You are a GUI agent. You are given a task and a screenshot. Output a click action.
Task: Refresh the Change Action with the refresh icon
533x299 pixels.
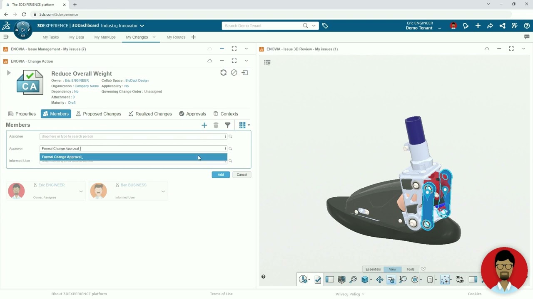click(x=224, y=73)
